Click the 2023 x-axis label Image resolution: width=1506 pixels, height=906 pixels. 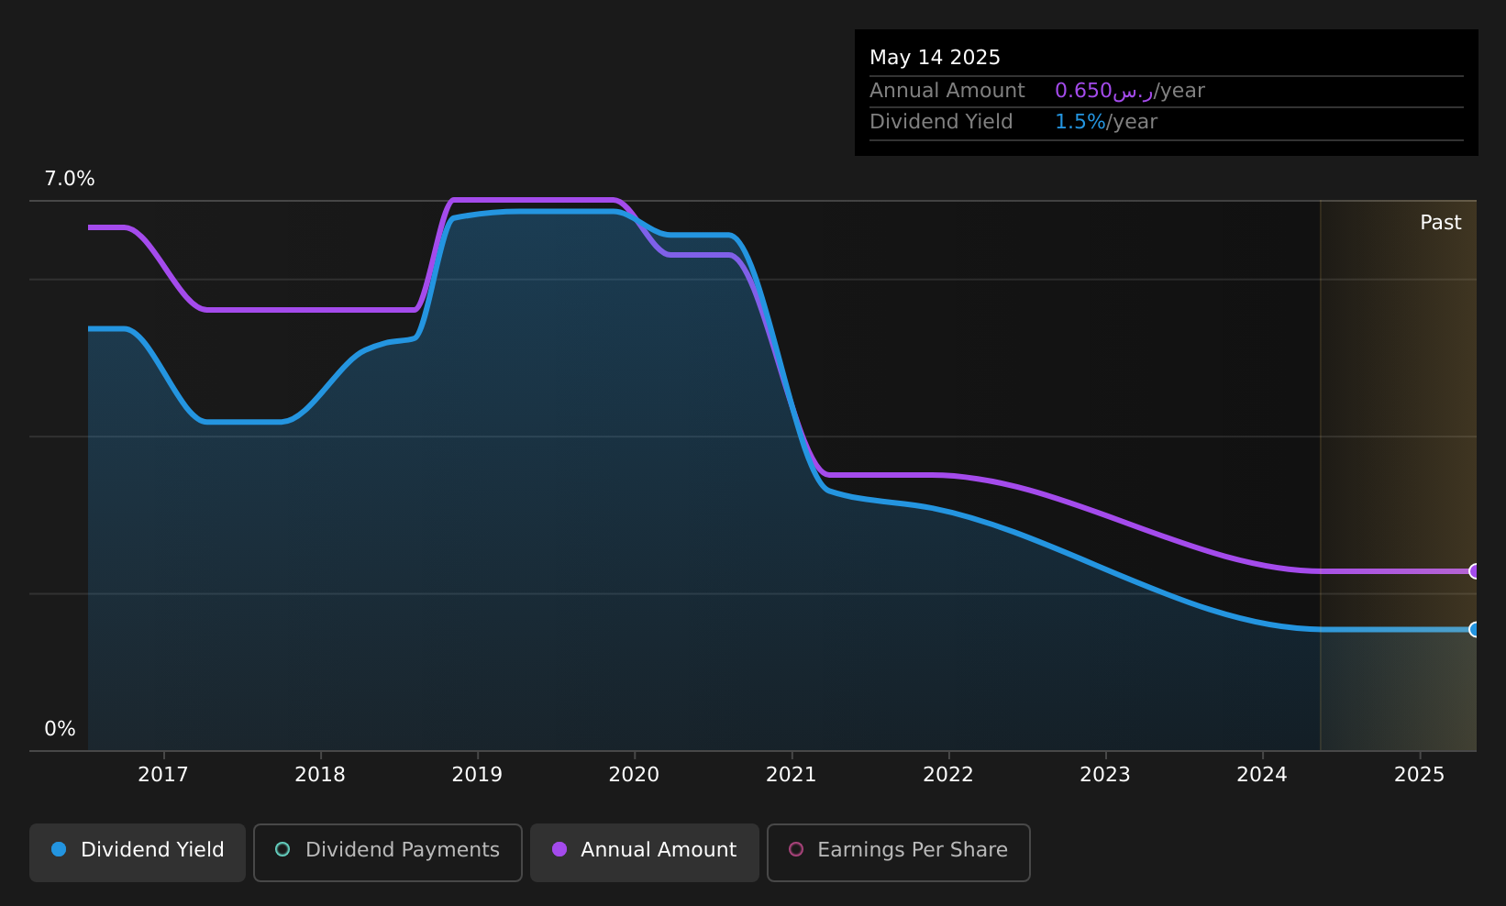pos(1105,775)
